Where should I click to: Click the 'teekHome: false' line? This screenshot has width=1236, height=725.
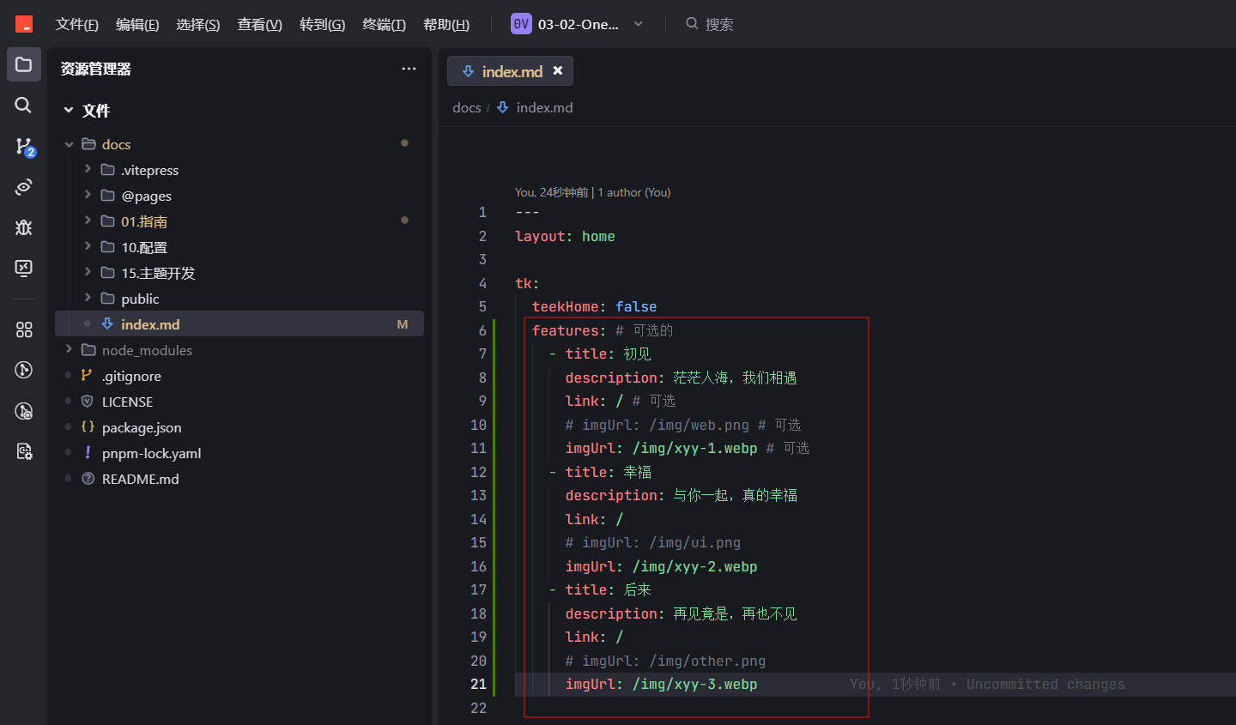tap(594, 306)
